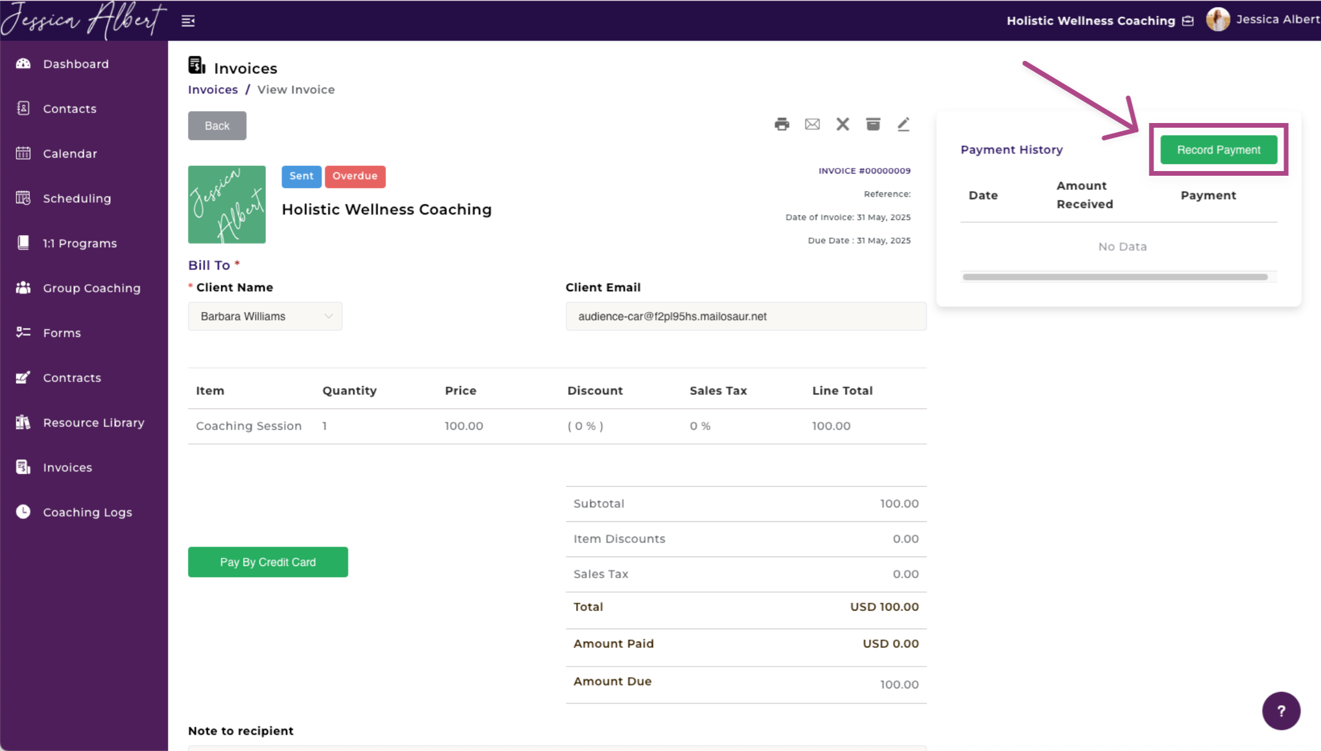Image resolution: width=1321 pixels, height=751 pixels.
Task: Click the Forms checklist icon
Action: pos(23,332)
